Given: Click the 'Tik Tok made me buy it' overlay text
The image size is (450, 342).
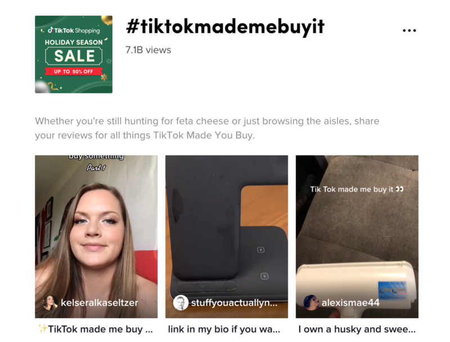Looking at the screenshot, I should tap(357, 189).
